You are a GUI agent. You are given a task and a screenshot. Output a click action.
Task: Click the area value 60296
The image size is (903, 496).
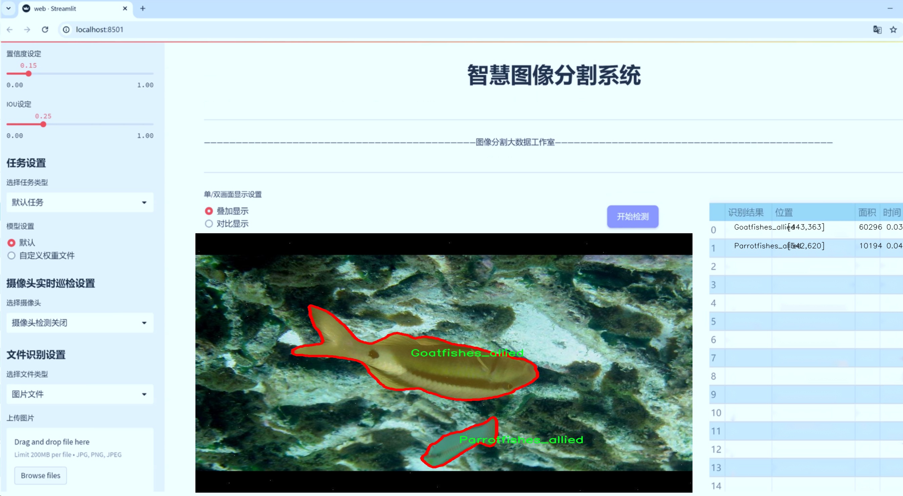[x=870, y=227]
